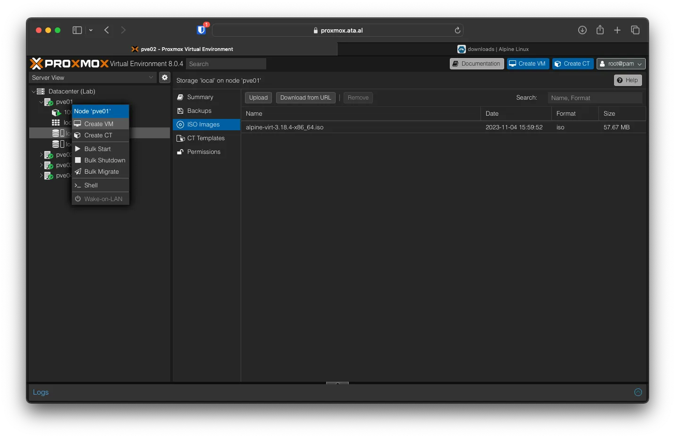Switch to downloads Alpine Linux tab
Viewport: 675px width, 438px height.
pyautogui.click(x=493, y=49)
